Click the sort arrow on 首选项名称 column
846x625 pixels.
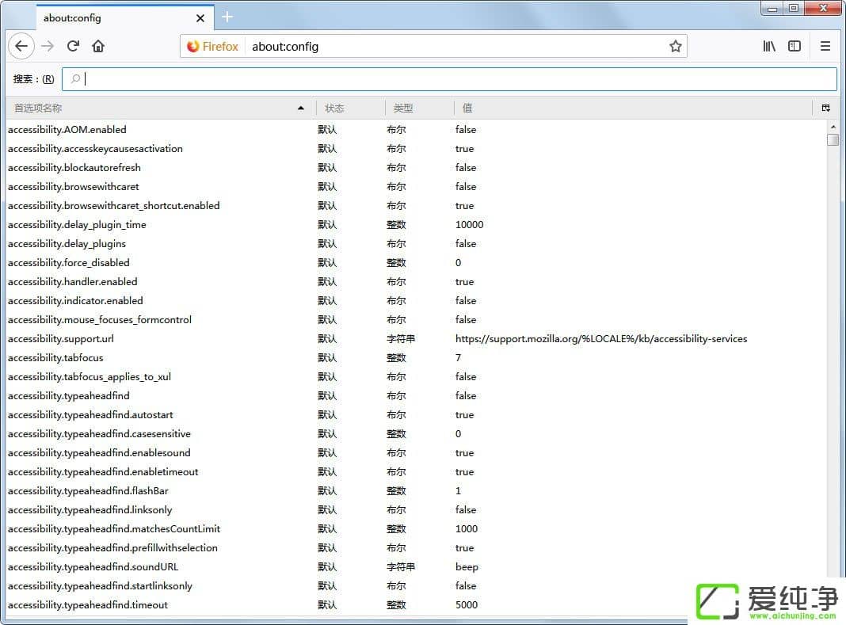pyautogui.click(x=301, y=107)
